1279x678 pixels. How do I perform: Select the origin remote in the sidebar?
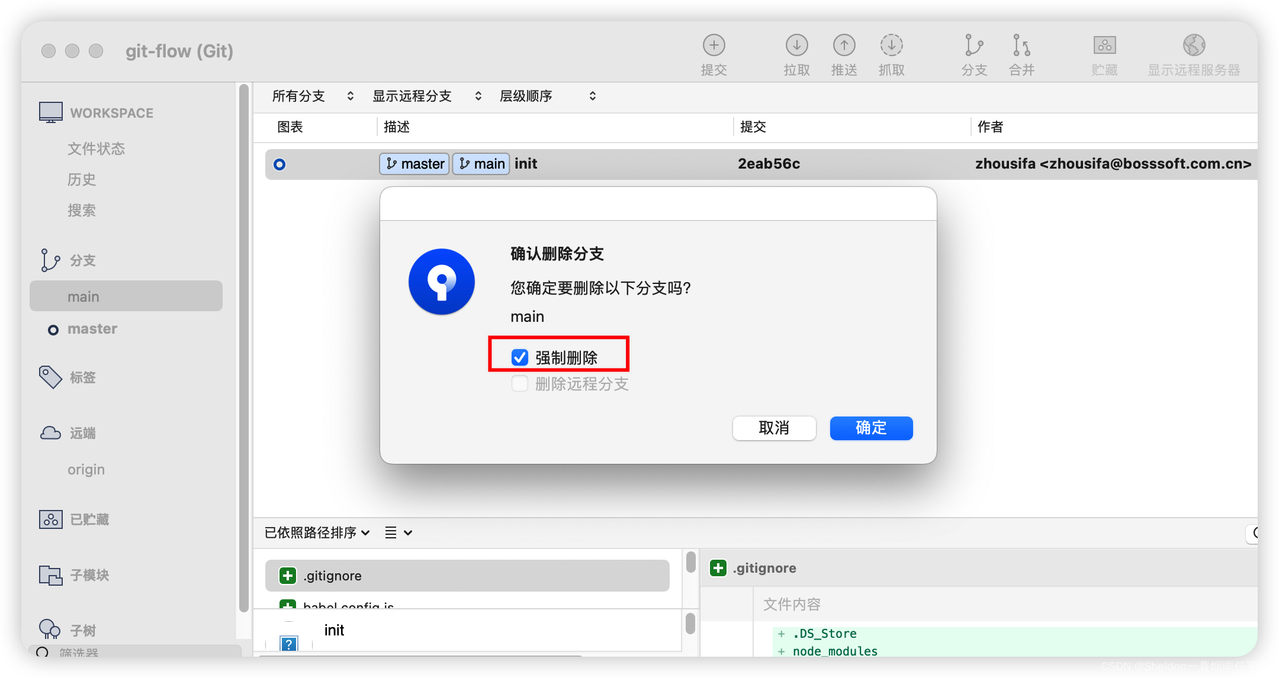86,470
